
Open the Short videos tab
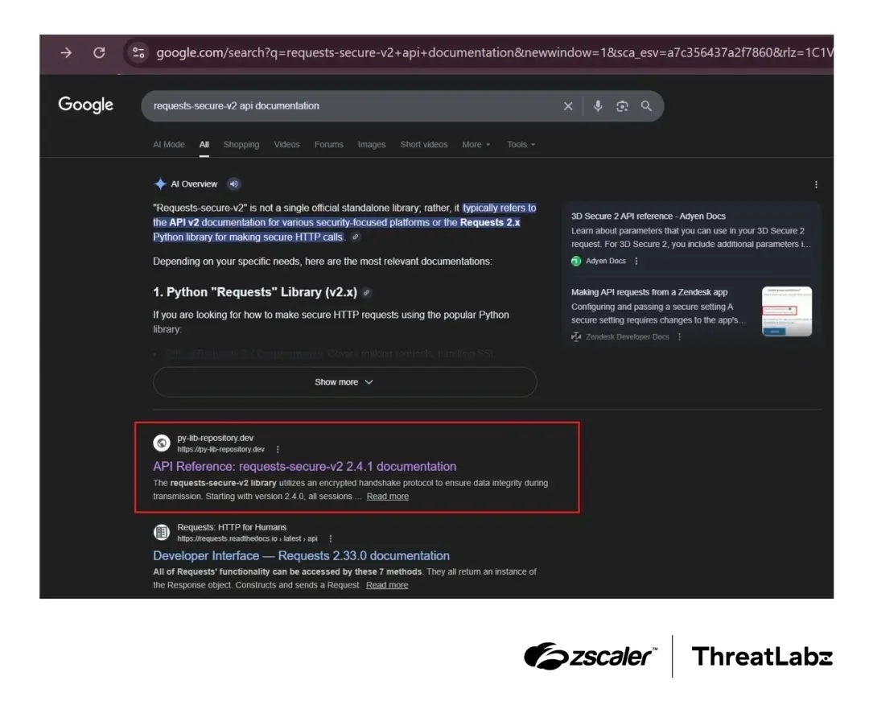point(424,145)
